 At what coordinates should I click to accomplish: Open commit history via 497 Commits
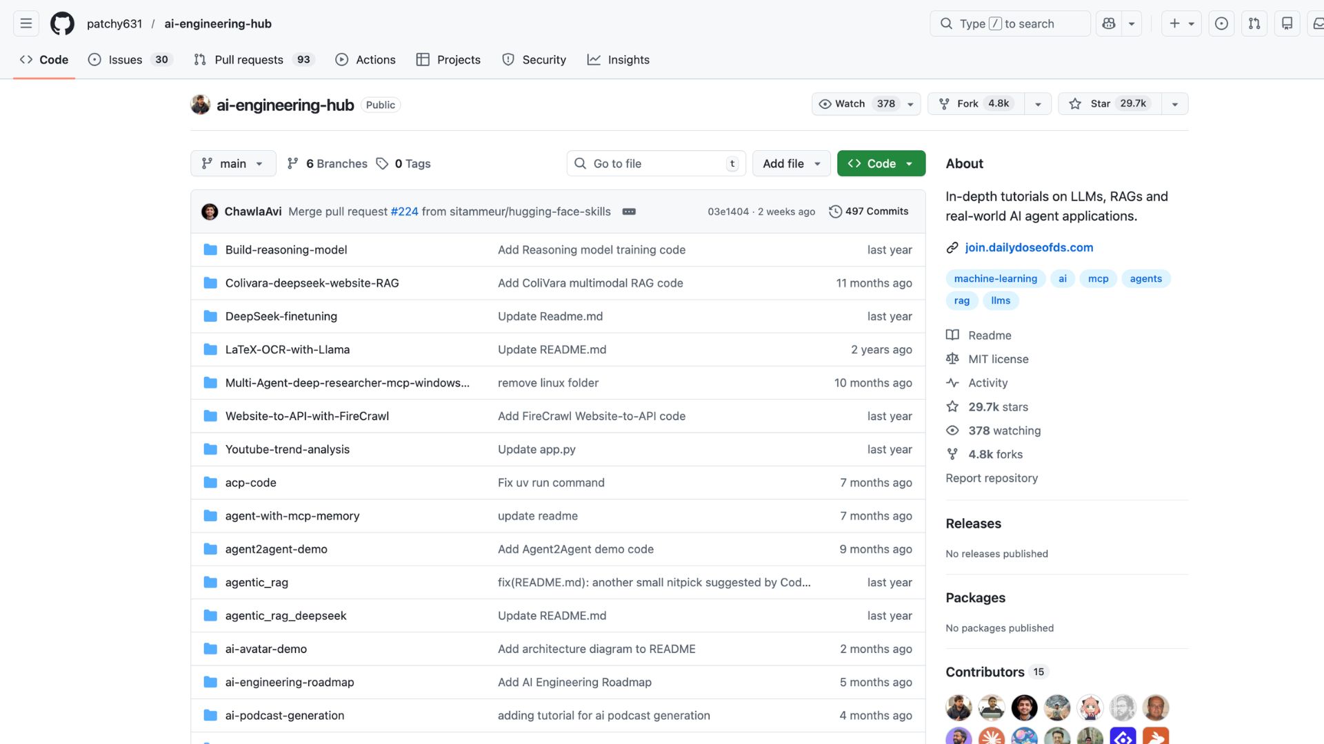(x=869, y=211)
